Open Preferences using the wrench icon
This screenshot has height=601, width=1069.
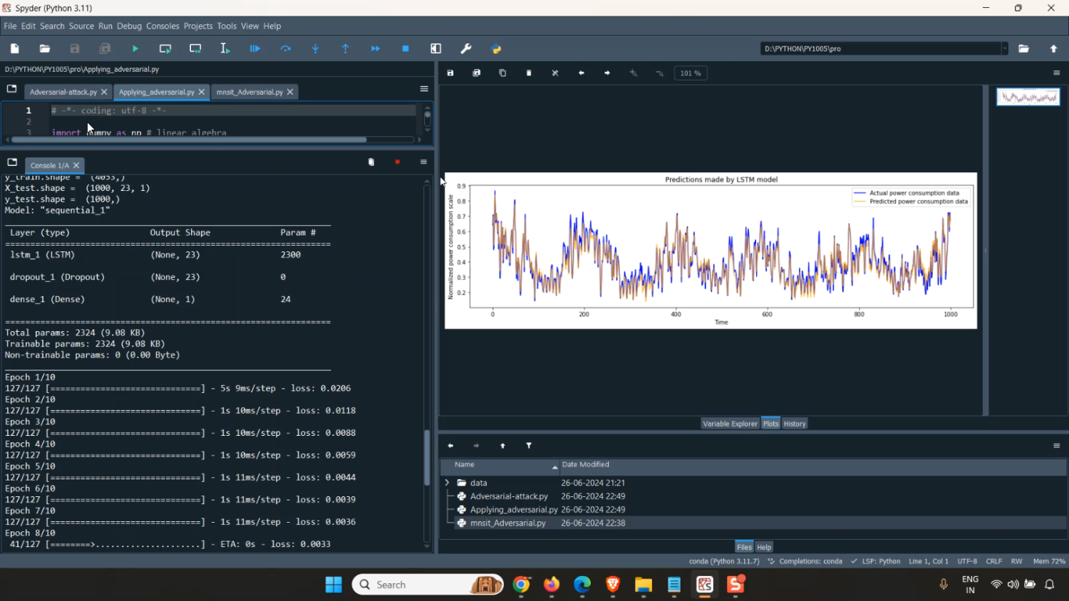point(466,48)
